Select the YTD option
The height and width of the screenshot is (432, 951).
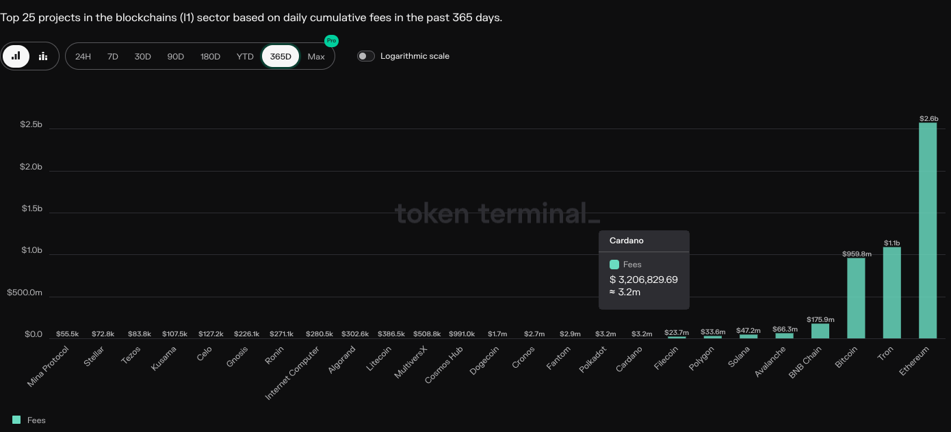pyautogui.click(x=244, y=56)
